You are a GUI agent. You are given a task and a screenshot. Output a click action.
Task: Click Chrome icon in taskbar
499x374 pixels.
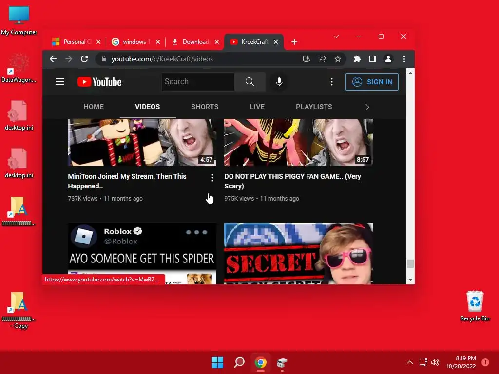click(260, 362)
